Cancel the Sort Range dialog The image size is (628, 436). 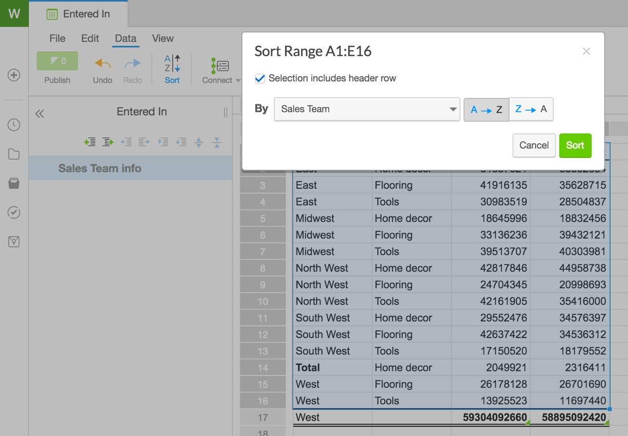point(534,145)
